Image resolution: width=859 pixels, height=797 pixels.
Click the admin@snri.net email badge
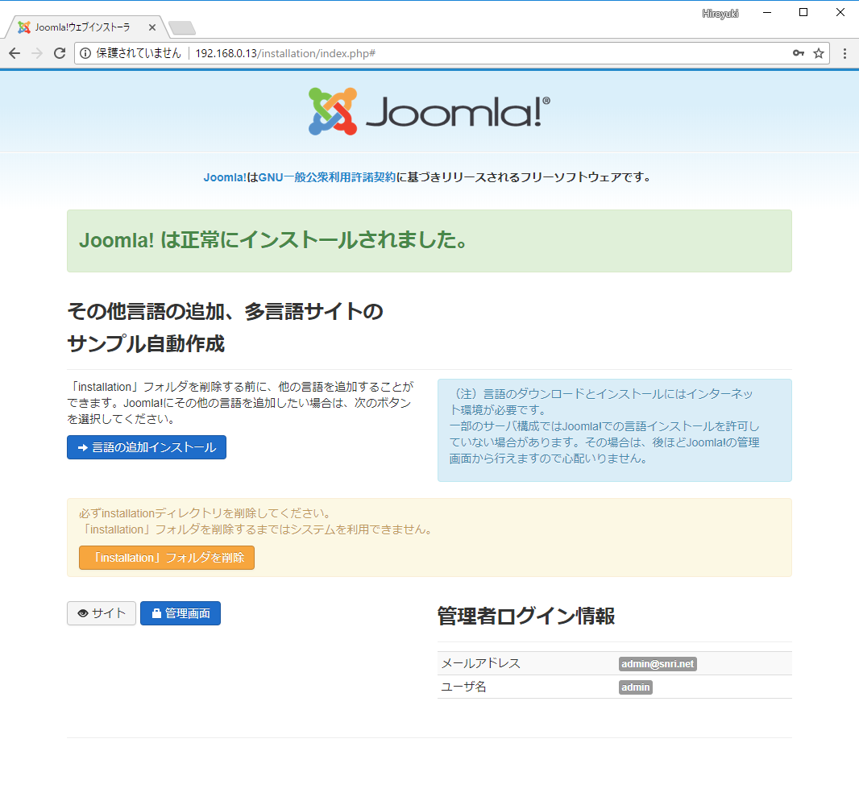(x=658, y=664)
